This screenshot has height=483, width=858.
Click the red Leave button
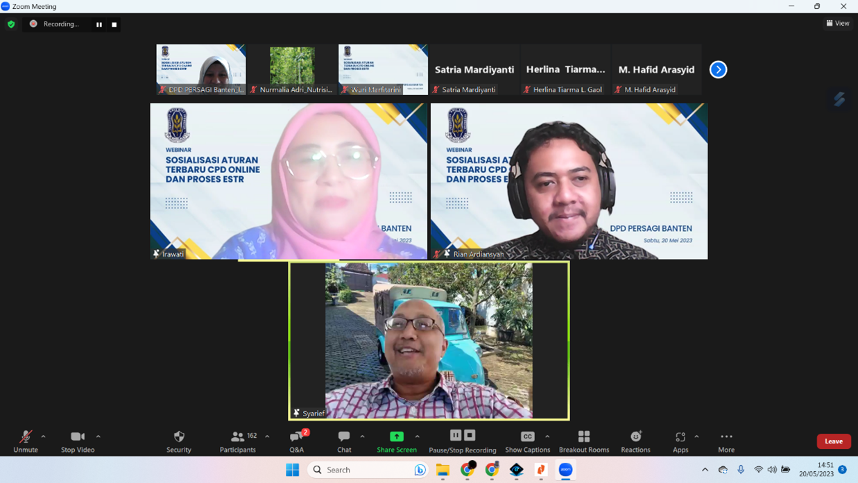click(x=833, y=441)
